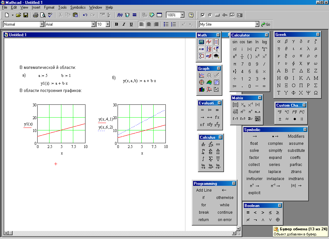The height and width of the screenshot is (239, 329).
Task: Open the Calculator palette from Math toolbar
Action: pyautogui.click(x=201, y=42)
